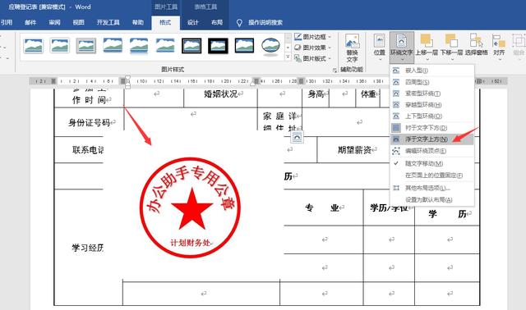Expand the dropdown arrow under 对齐
Viewport: 526px width, 310px height.
(x=499, y=60)
